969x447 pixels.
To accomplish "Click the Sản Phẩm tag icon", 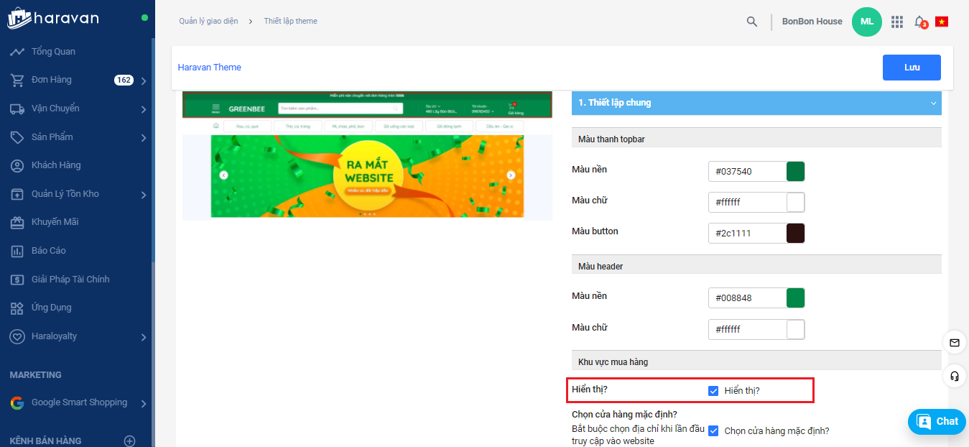I will (17, 137).
